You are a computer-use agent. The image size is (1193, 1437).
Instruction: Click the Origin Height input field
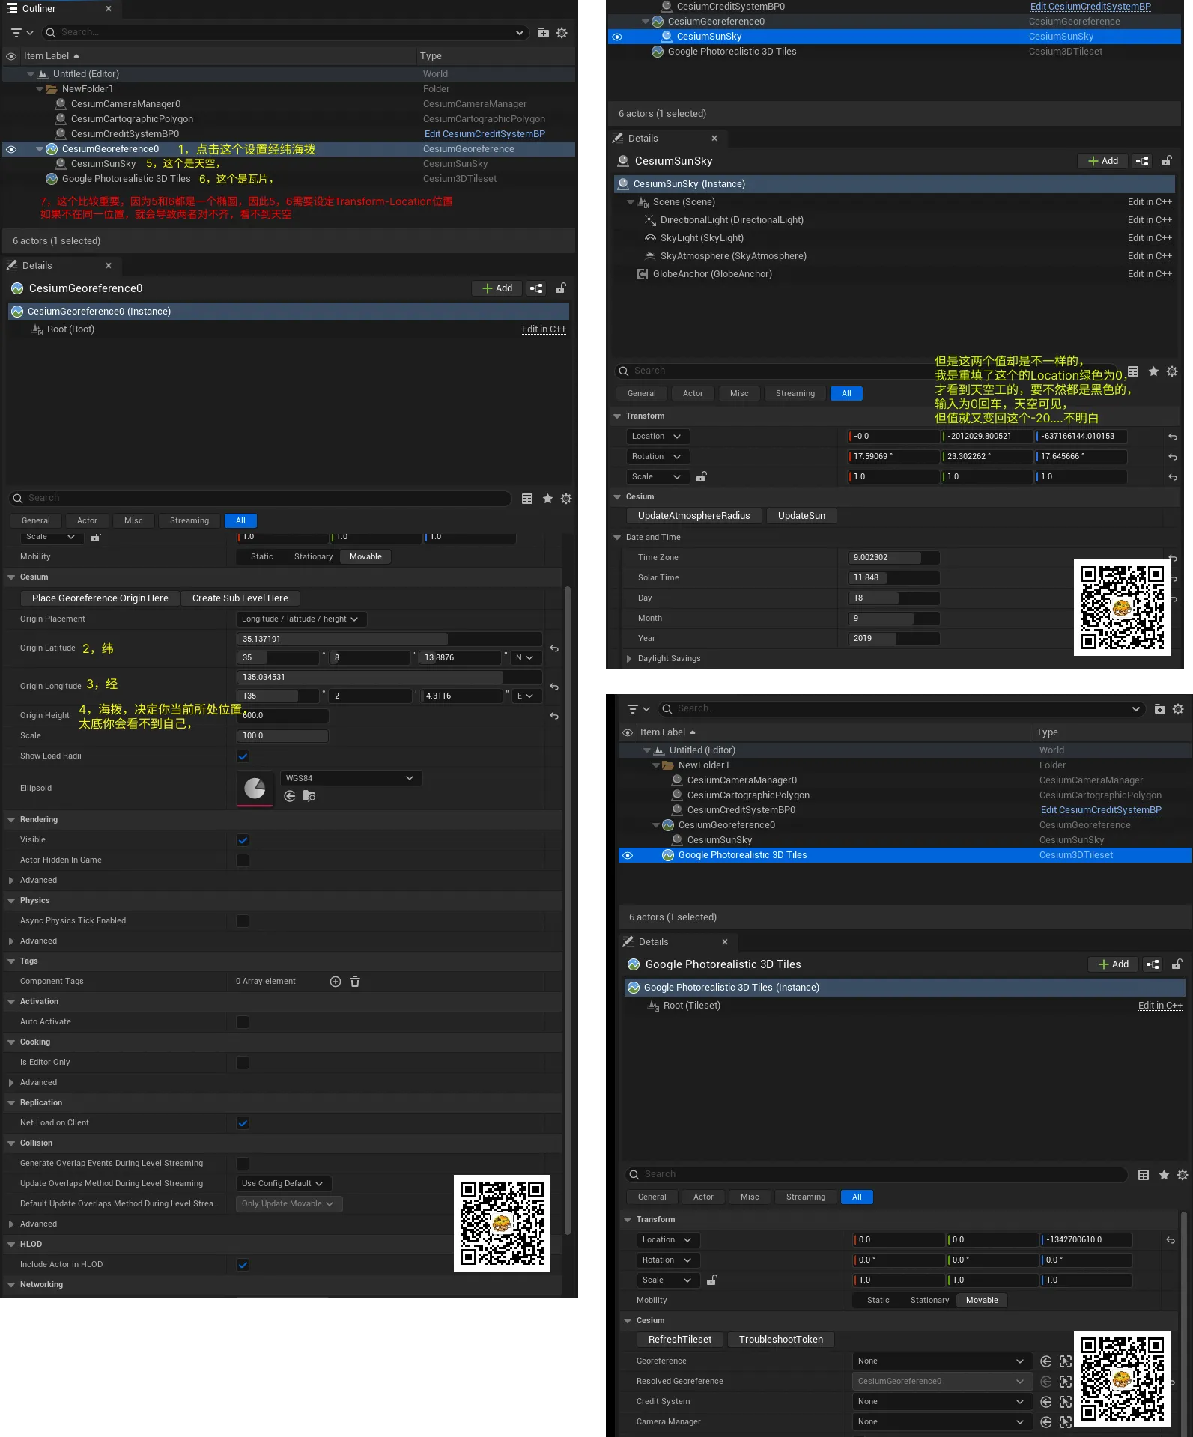click(283, 716)
